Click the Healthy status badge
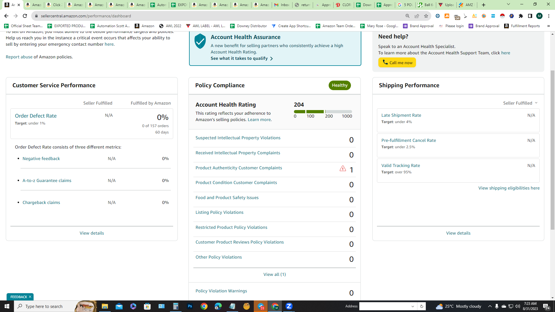 (x=340, y=85)
